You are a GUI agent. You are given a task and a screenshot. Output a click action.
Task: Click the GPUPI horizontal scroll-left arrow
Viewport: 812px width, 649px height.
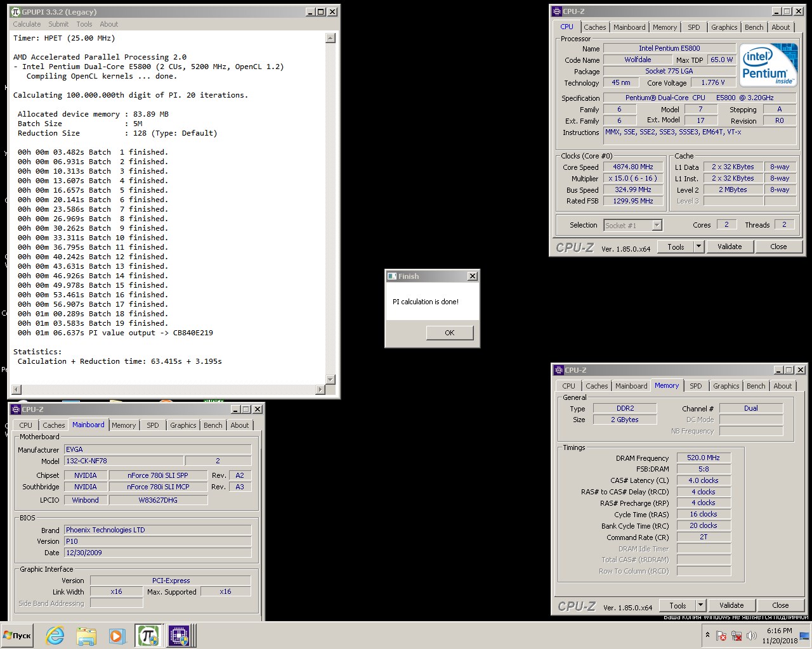(x=16, y=389)
